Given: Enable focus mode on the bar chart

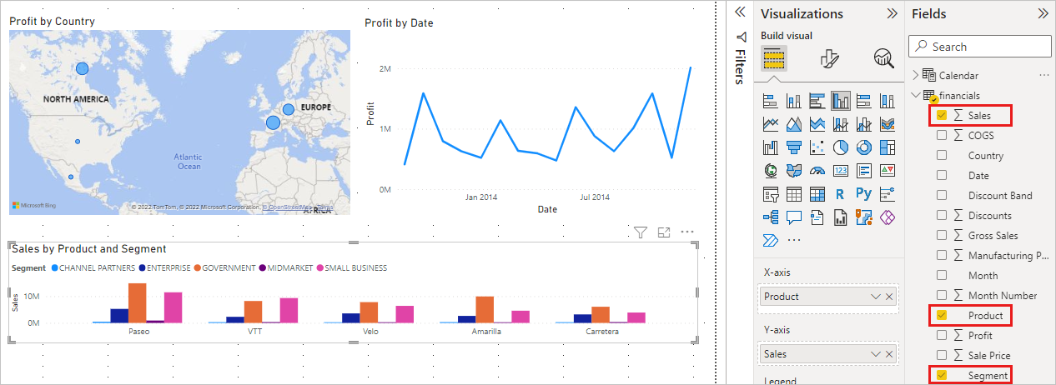Looking at the screenshot, I should pos(664,232).
